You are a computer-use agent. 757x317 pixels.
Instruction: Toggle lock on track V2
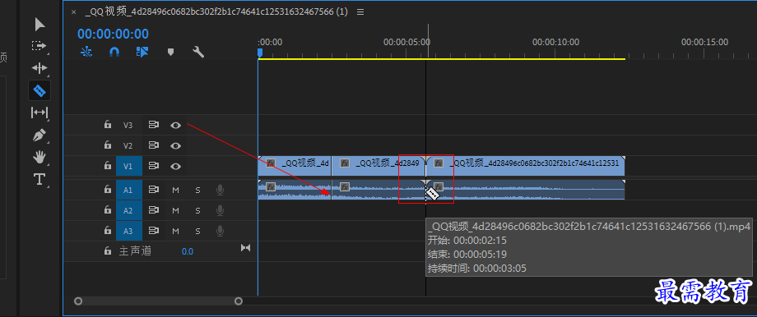coord(107,145)
